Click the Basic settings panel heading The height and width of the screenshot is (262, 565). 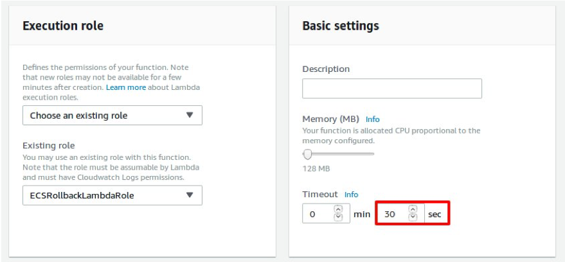click(341, 26)
